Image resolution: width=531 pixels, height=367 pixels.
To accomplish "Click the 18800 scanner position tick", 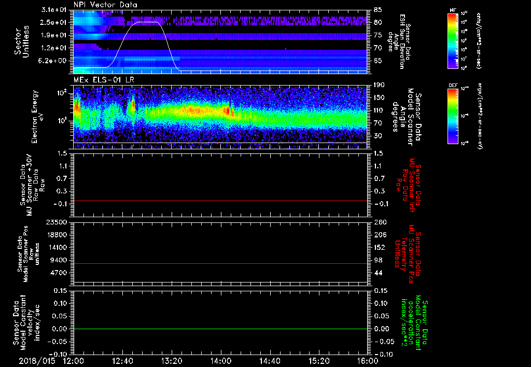I will 56,235.
